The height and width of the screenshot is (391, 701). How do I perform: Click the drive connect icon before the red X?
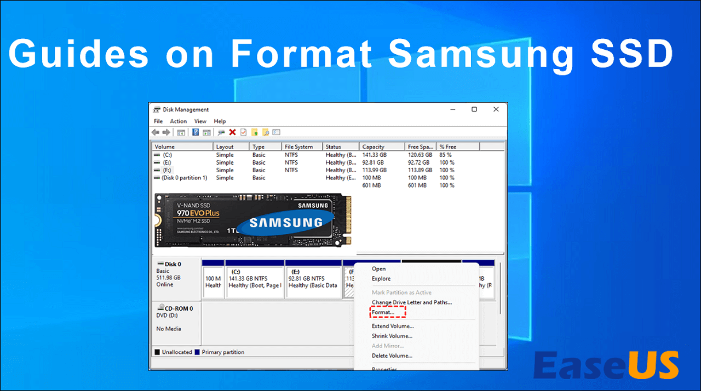point(221,132)
